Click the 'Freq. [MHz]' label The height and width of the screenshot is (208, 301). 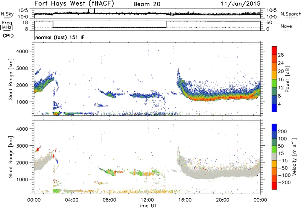pyautogui.click(x=7, y=25)
